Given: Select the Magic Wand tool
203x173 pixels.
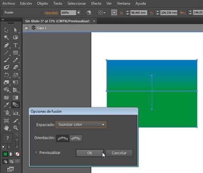Looking at the screenshot, I should tap(6, 37).
